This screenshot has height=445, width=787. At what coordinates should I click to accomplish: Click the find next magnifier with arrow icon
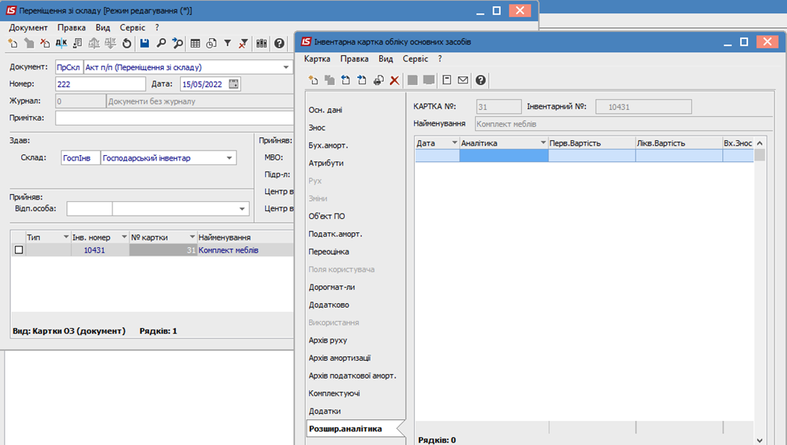(x=177, y=44)
